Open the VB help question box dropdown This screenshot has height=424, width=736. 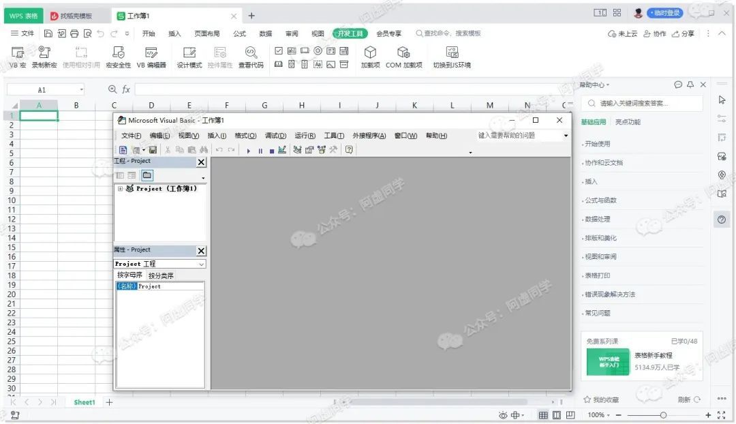pos(566,136)
